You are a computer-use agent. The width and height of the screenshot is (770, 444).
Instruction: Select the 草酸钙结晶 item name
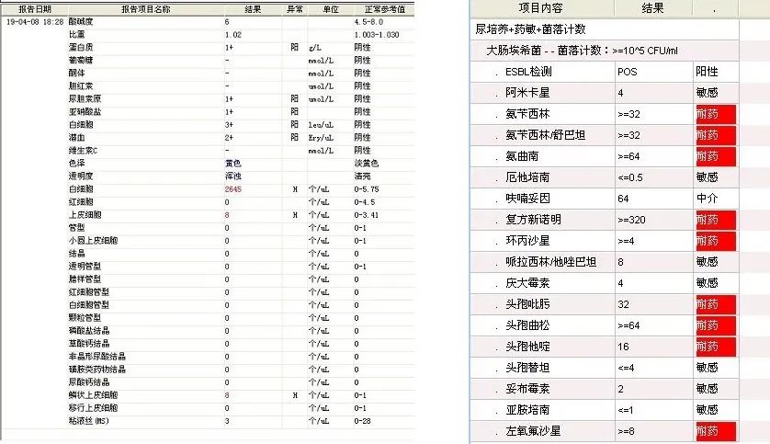[89, 343]
